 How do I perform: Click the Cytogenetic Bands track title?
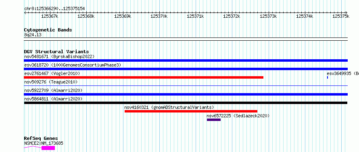48,30
